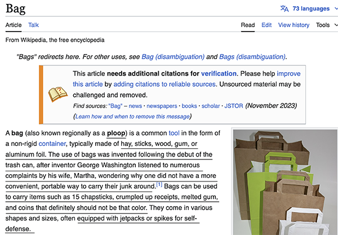338x235 pixels.
Task: Select the Read tab
Action: (x=248, y=25)
